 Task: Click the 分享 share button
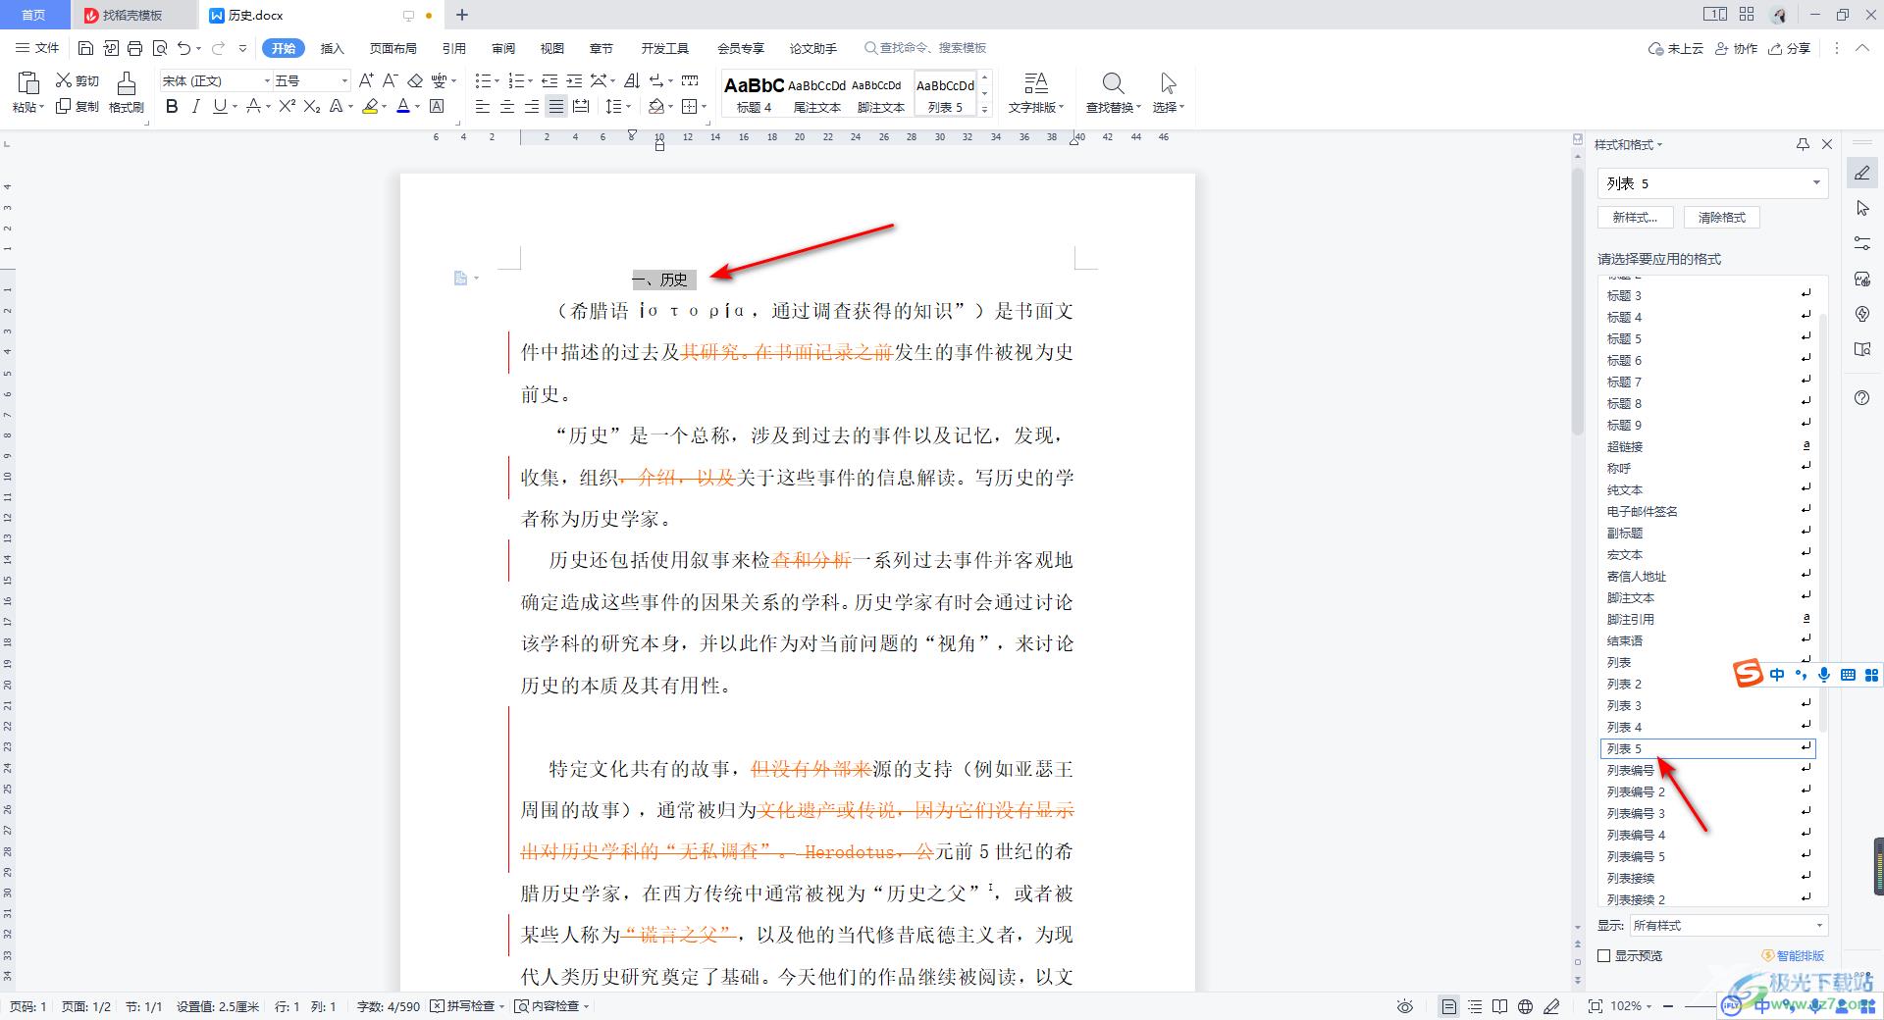[x=1789, y=48]
